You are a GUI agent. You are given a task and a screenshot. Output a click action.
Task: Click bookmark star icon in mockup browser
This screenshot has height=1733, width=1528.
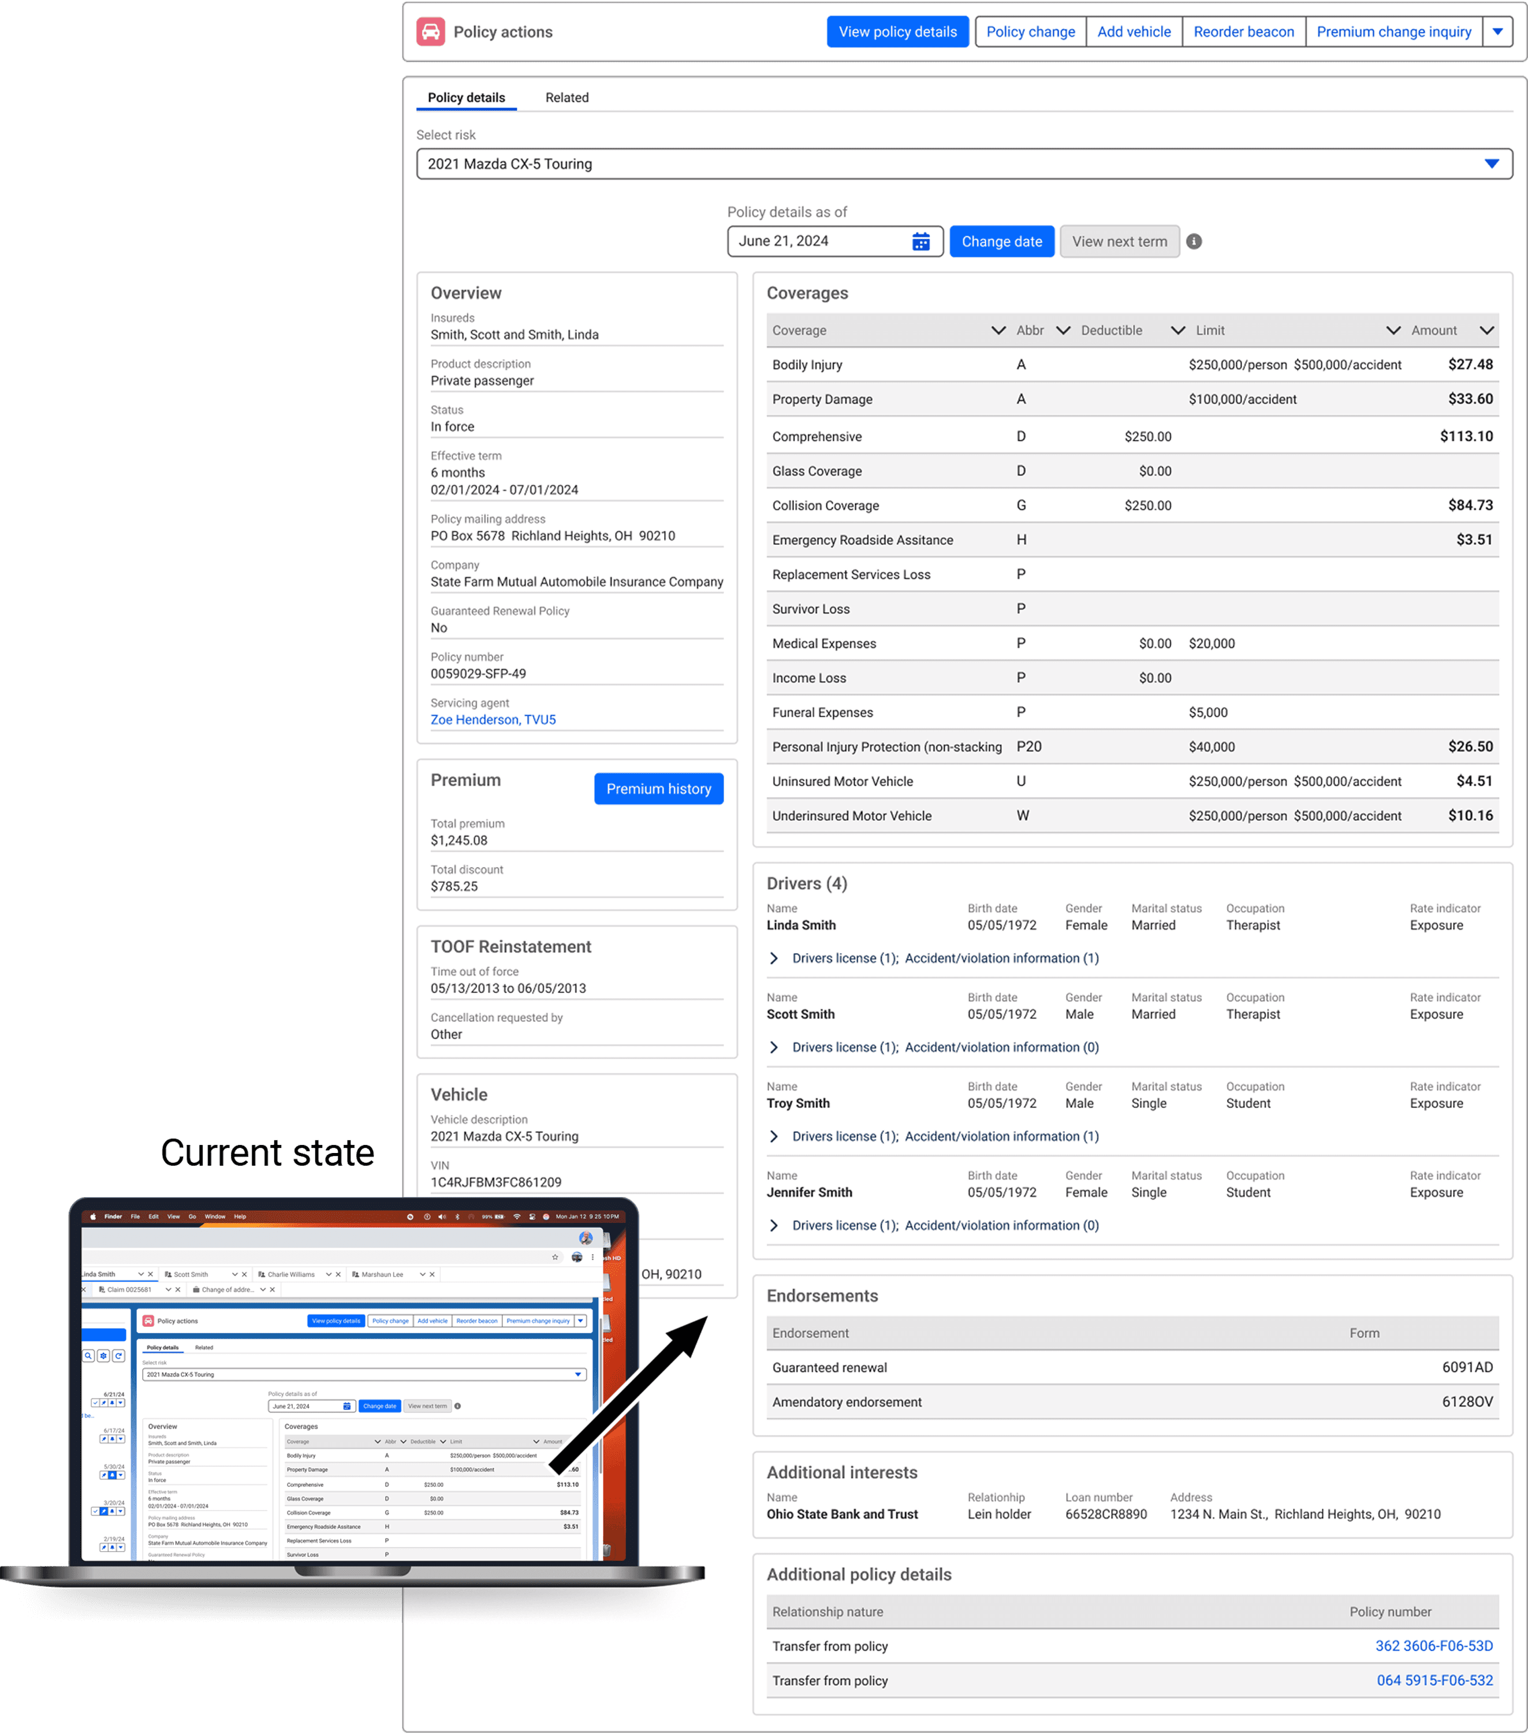(555, 1258)
